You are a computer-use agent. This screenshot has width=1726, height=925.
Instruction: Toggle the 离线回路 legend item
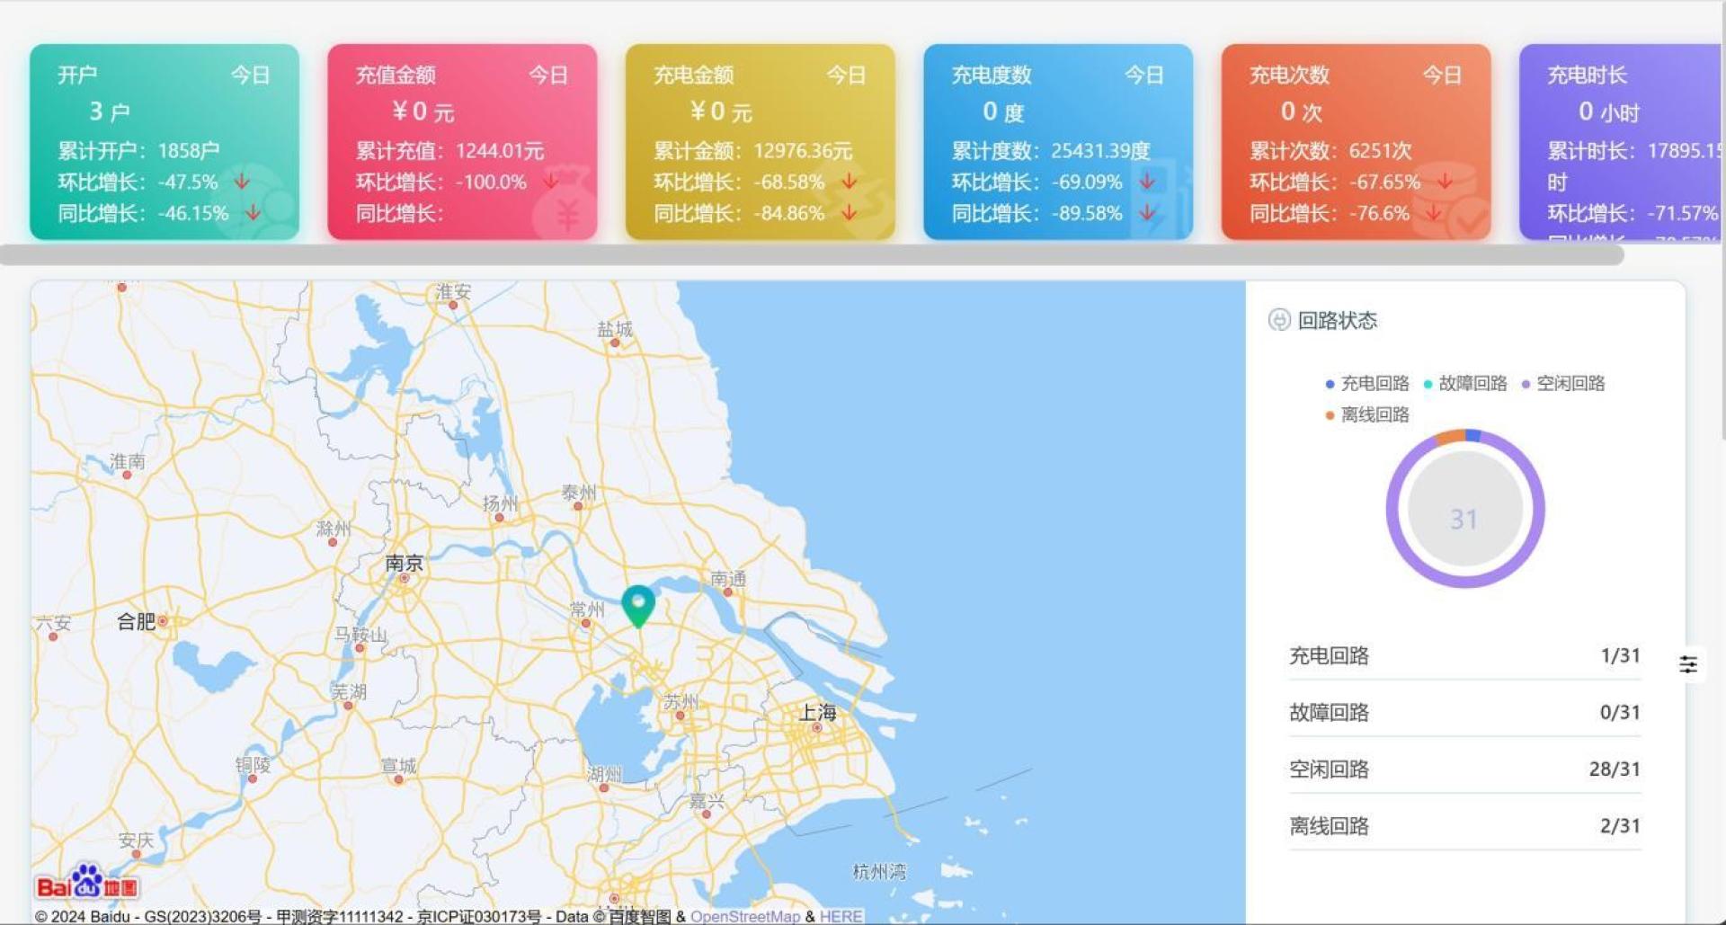click(1367, 414)
